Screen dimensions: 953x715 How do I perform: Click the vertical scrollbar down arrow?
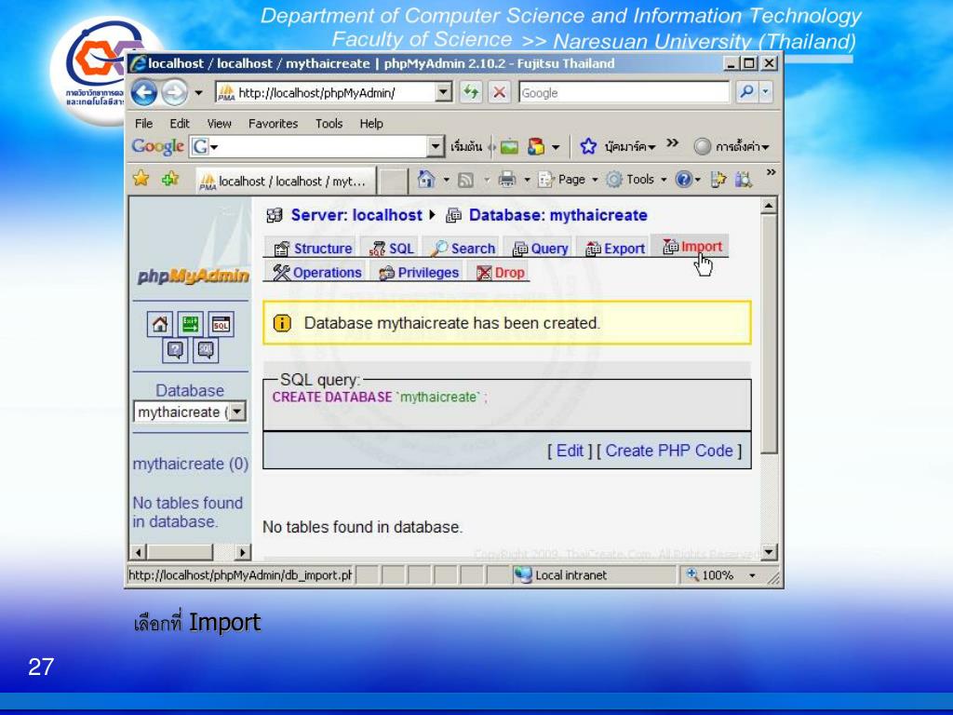[x=769, y=552]
